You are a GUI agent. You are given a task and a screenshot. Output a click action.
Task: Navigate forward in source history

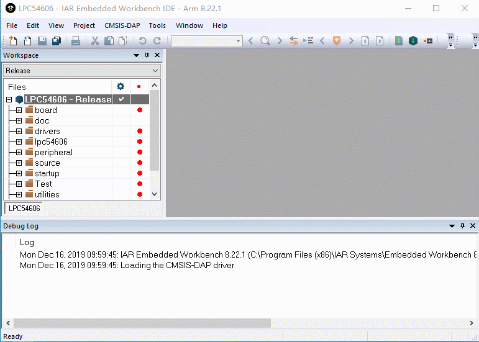point(380,40)
